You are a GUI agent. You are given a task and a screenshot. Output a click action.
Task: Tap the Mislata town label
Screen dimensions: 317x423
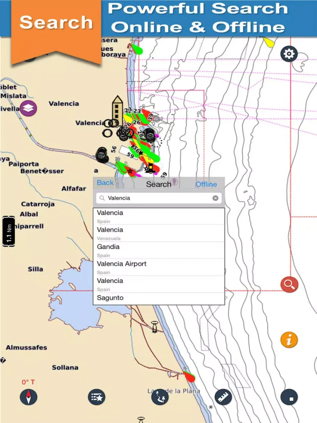pyautogui.click(x=14, y=96)
